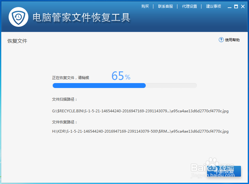
Task: Open 建议事项 suggestions menu
Action: (x=214, y=6)
